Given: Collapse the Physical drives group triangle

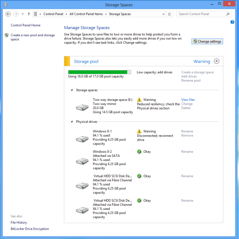Looking at the screenshot, I should 72,122.
